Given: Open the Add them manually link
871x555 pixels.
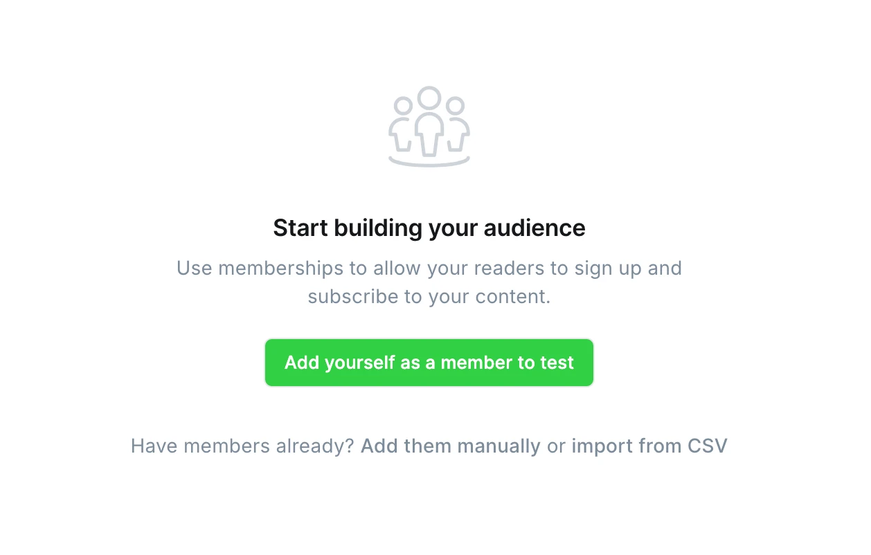Looking at the screenshot, I should [x=450, y=446].
